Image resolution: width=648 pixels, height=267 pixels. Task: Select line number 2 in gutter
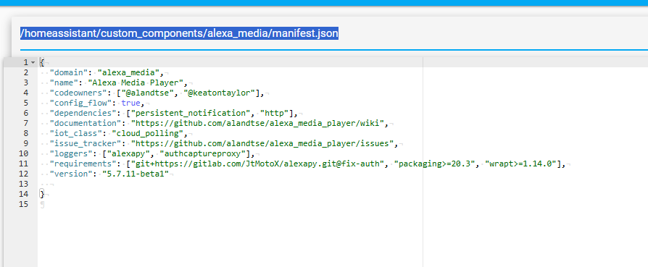click(x=26, y=72)
